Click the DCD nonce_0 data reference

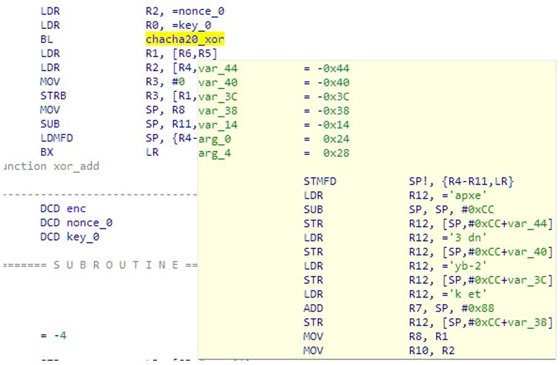(x=76, y=223)
